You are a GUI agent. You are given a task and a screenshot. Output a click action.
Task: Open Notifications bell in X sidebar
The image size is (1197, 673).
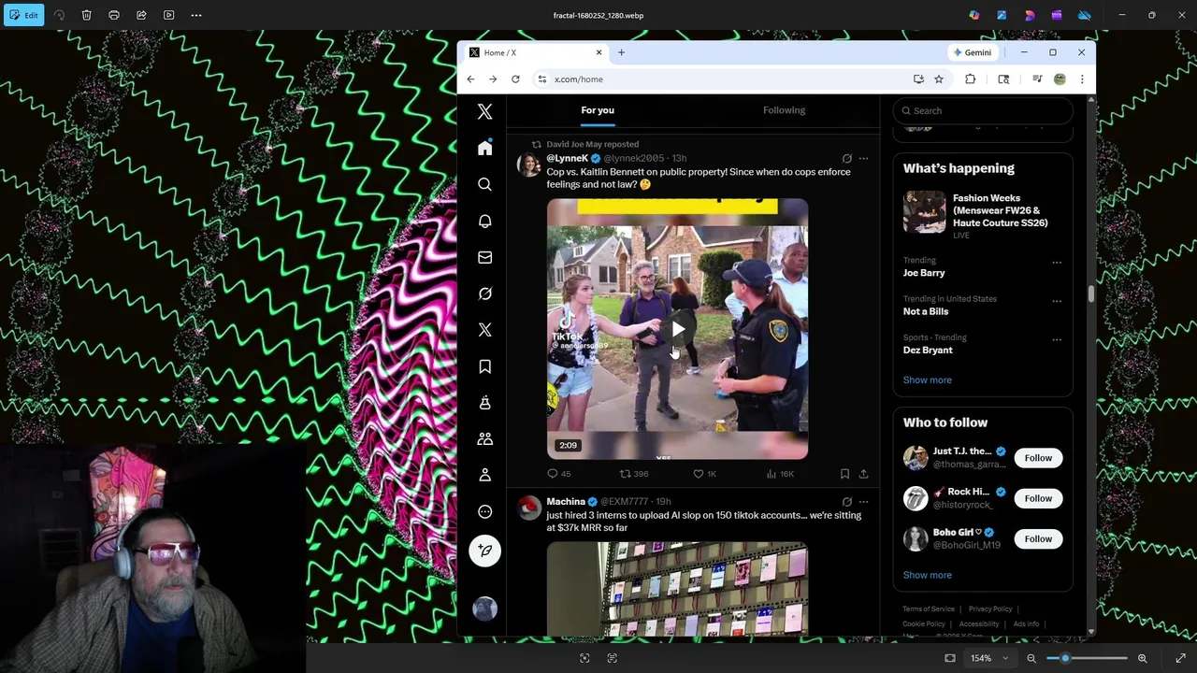coord(484,222)
